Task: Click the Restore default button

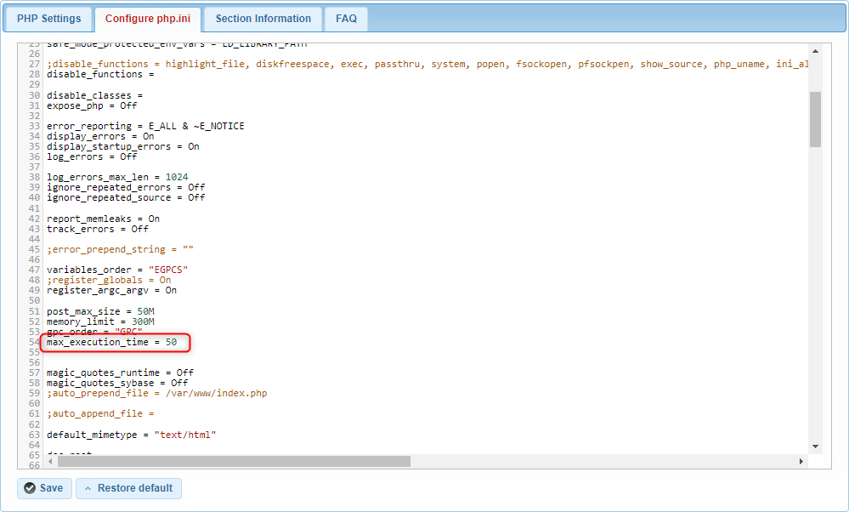Action: coord(128,488)
